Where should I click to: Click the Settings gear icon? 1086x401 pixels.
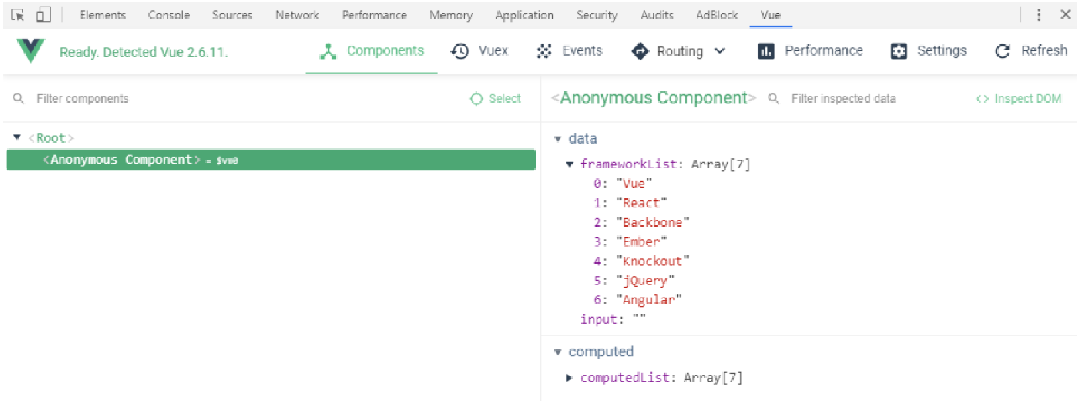899,51
